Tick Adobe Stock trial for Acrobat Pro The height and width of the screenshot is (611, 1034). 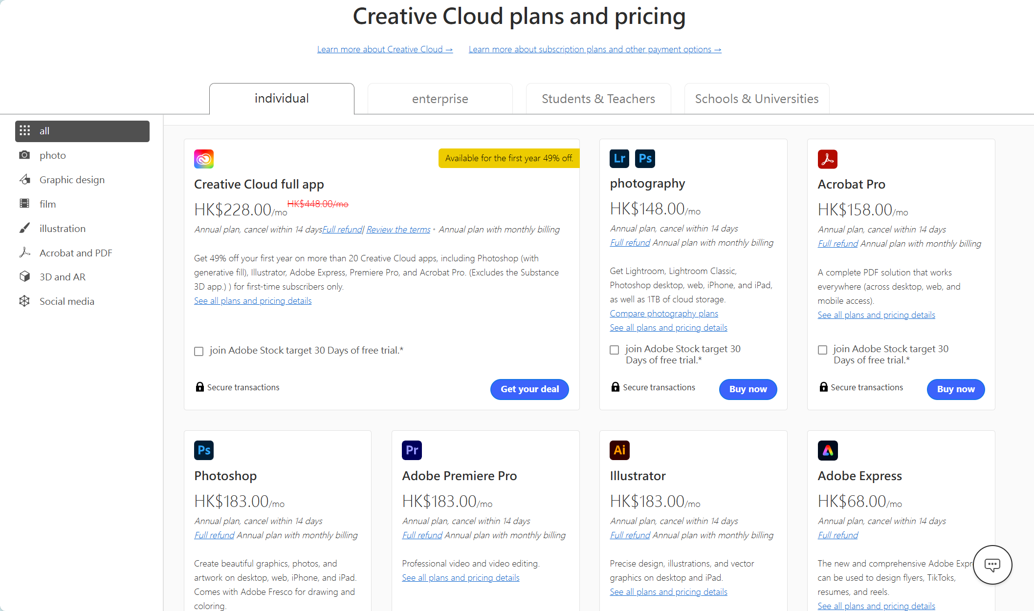(822, 350)
